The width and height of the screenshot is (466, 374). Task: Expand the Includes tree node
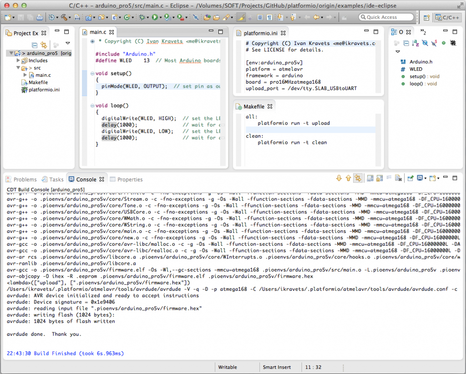[x=18, y=61]
